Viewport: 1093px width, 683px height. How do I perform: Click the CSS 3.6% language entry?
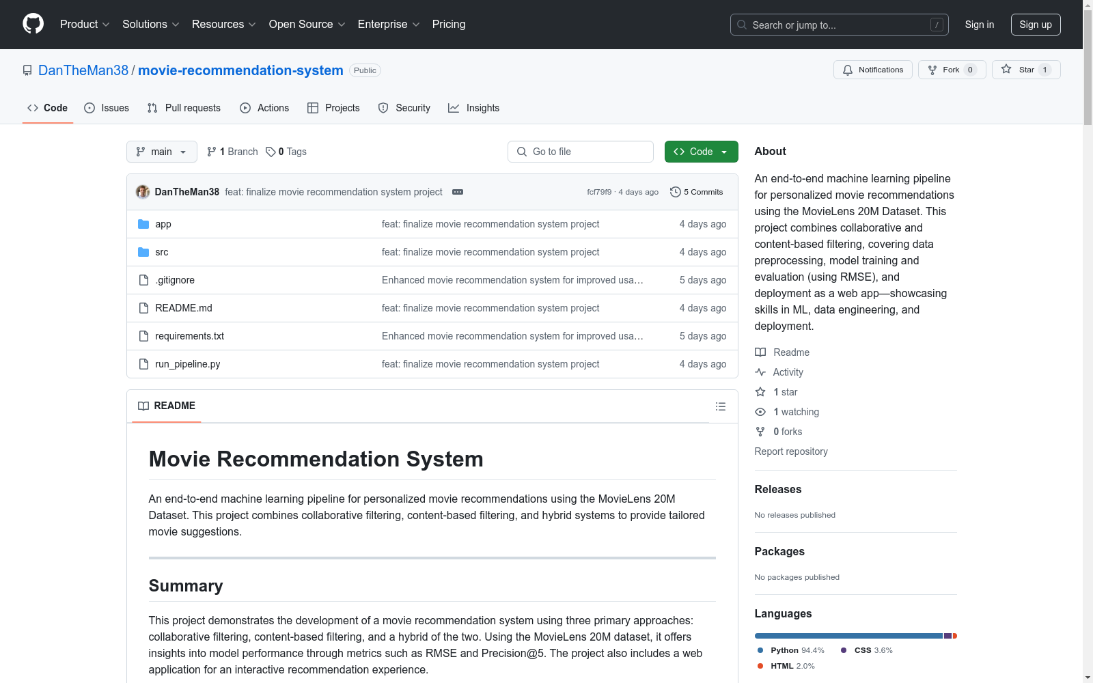coord(867,650)
